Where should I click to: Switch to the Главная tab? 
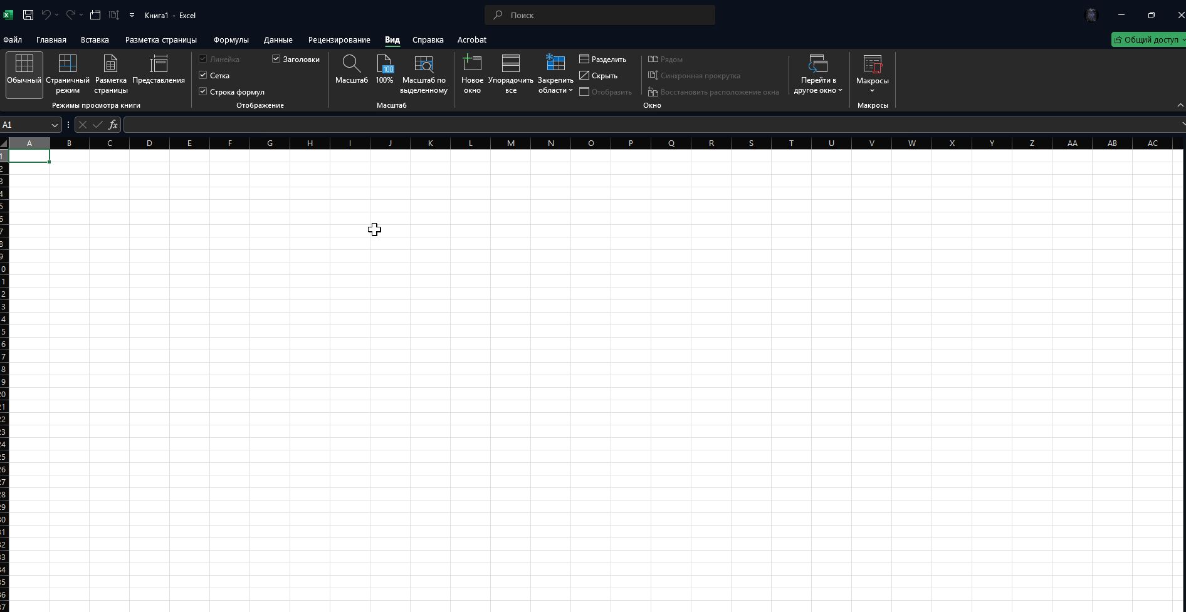(x=51, y=39)
